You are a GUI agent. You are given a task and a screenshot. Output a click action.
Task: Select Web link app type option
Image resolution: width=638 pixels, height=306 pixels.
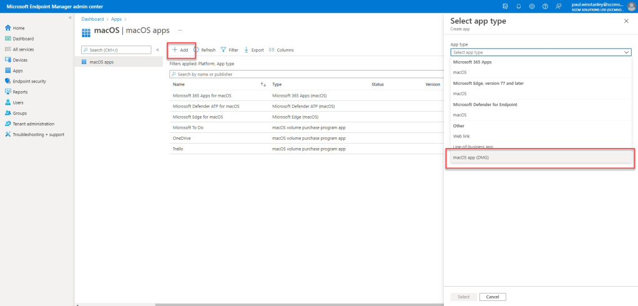462,136
